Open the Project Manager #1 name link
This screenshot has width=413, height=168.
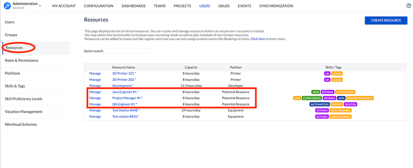[127, 98]
